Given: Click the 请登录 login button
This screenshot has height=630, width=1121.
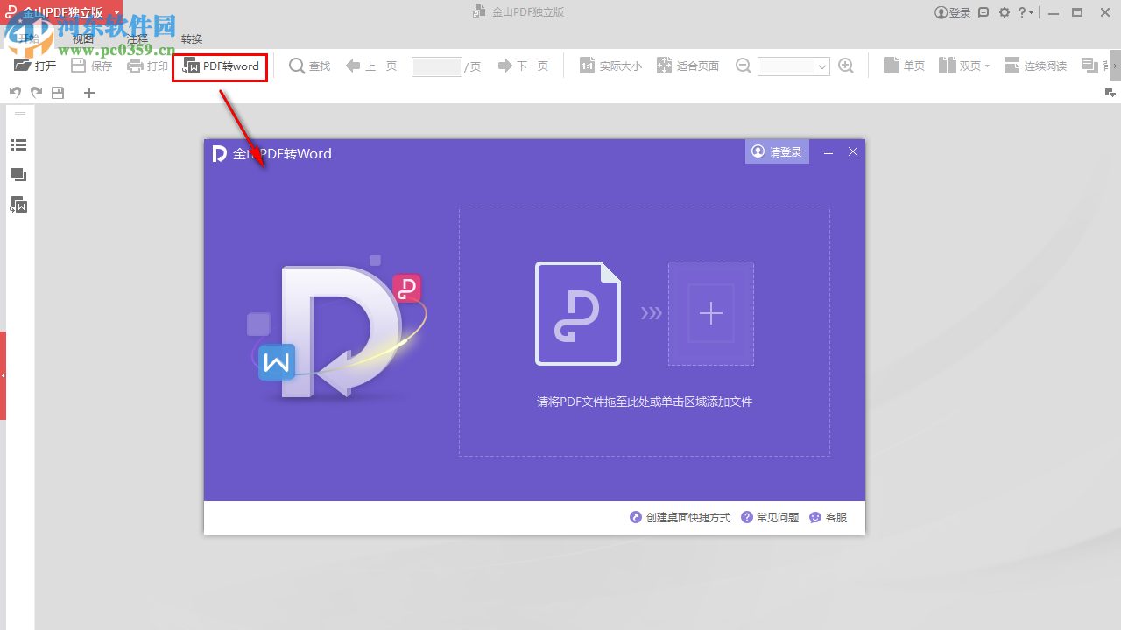Looking at the screenshot, I should click(777, 150).
